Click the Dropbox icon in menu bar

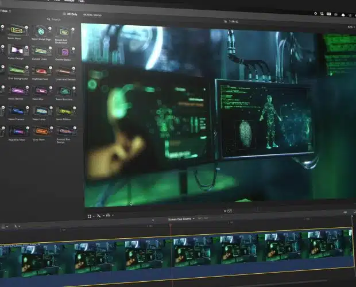(x=322, y=14)
